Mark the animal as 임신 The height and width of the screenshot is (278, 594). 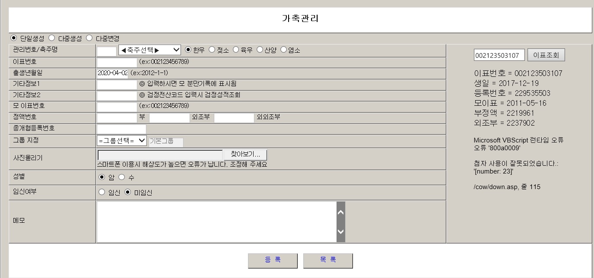(x=102, y=192)
